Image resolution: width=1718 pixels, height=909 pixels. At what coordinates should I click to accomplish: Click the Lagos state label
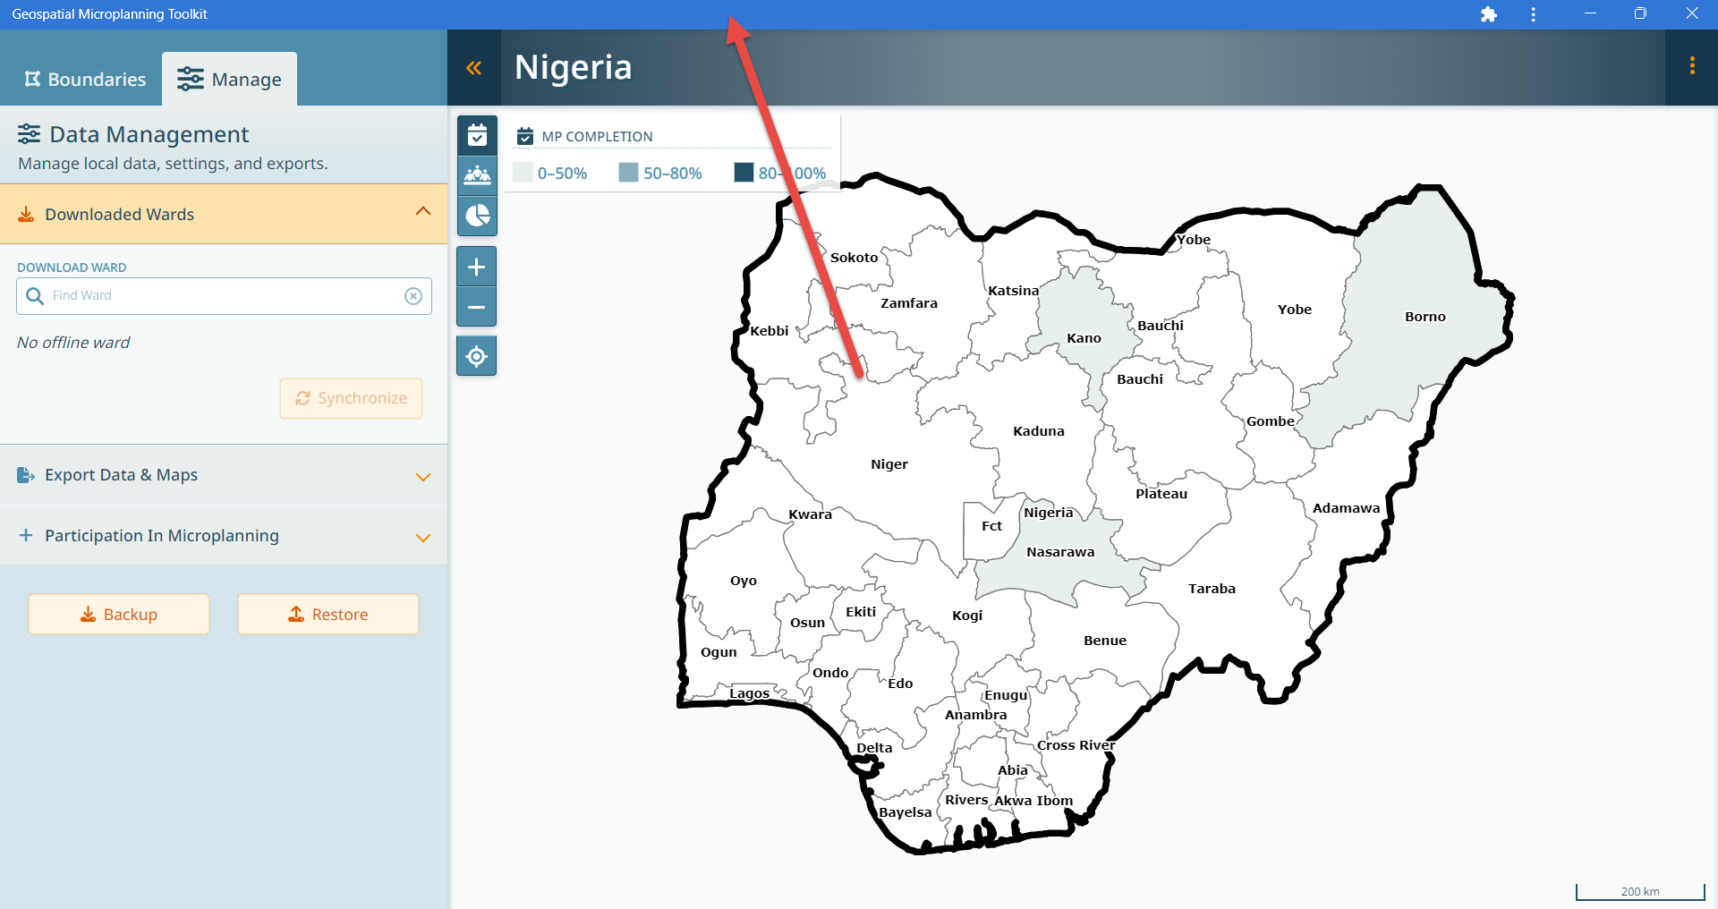(749, 693)
